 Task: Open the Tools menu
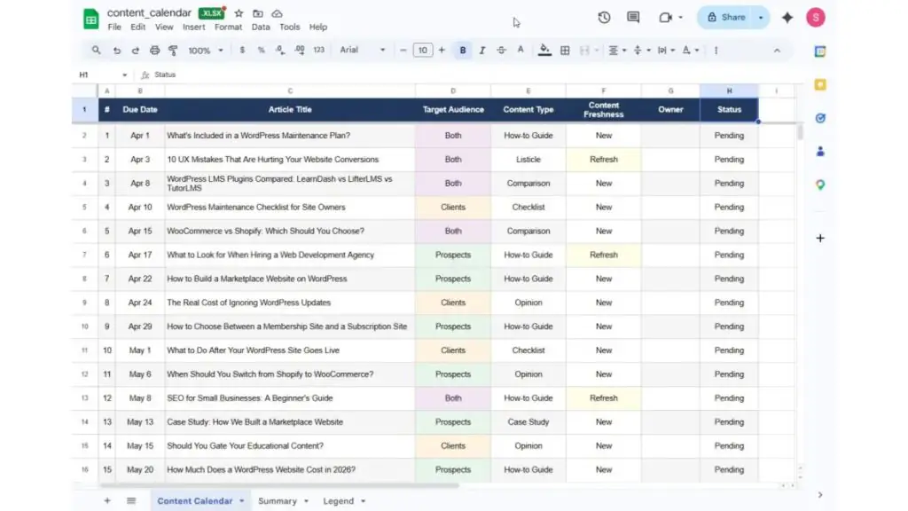pos(290,28)
